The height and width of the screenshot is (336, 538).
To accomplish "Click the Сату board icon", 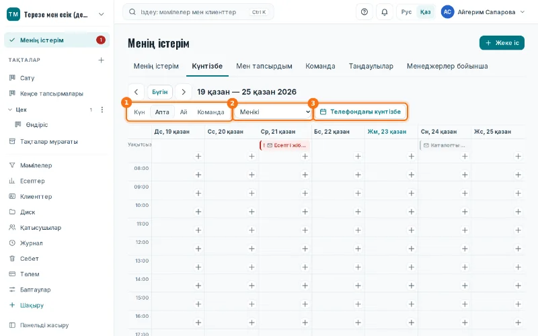I will 12,78.
